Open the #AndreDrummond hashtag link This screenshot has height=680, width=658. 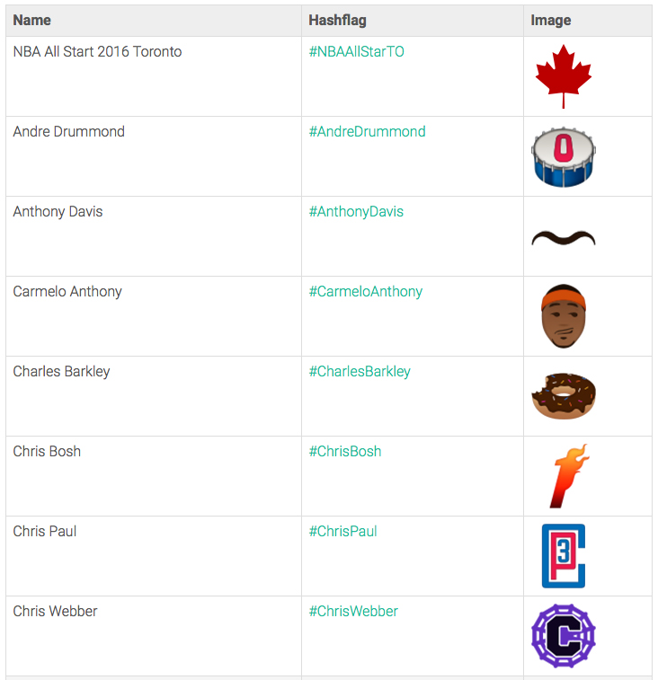[x=367, y=131]
